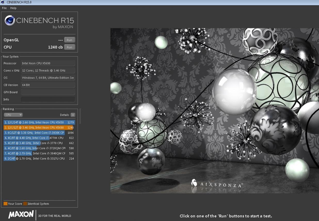Click the Identical System brown swatch

tap(25, 204)
